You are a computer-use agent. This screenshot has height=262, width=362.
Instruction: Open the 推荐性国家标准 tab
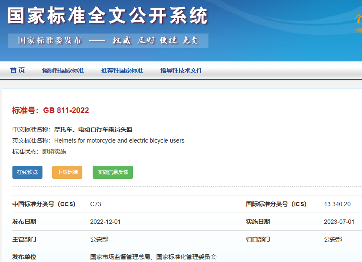click(122, 70)
